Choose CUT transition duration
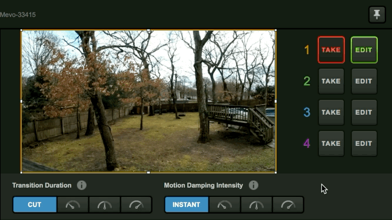This screenshot has height=220, width=392. [x=35, y=205]
